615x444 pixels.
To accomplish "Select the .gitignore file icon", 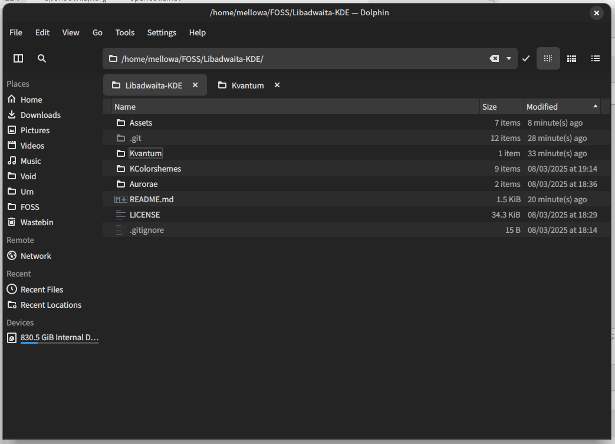I will coord(121,230).
